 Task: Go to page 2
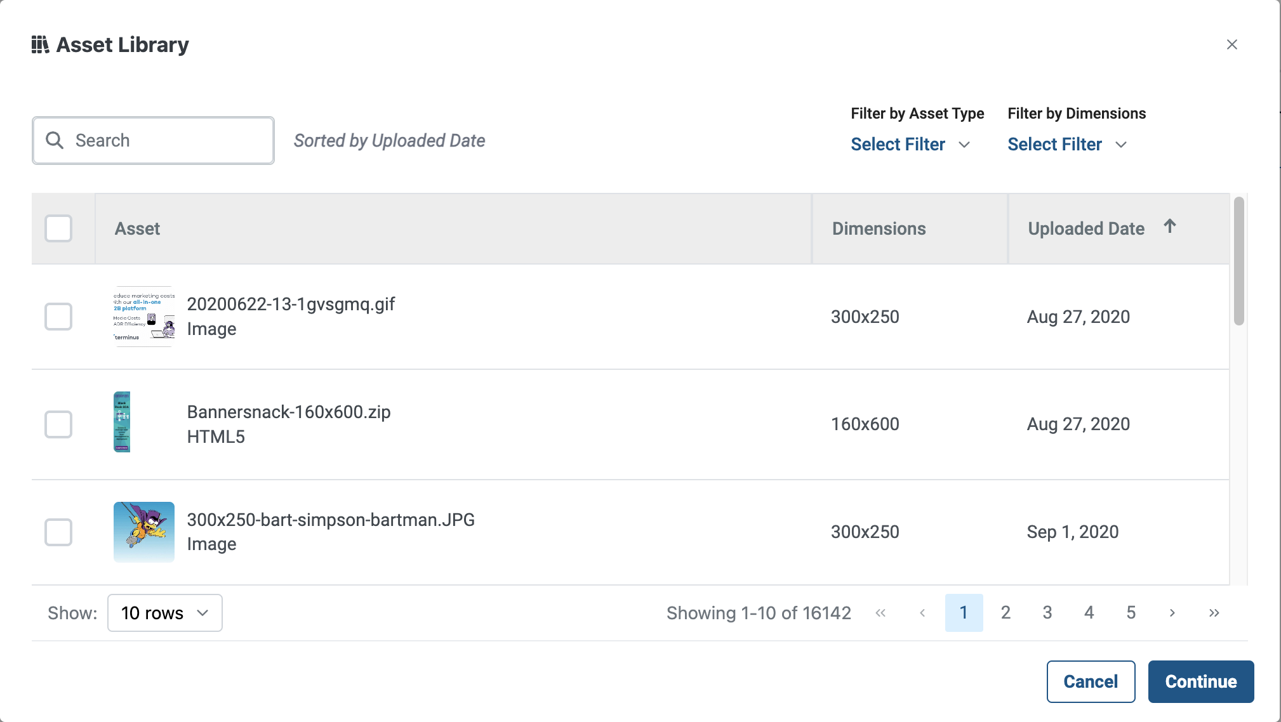(1006, 613)
